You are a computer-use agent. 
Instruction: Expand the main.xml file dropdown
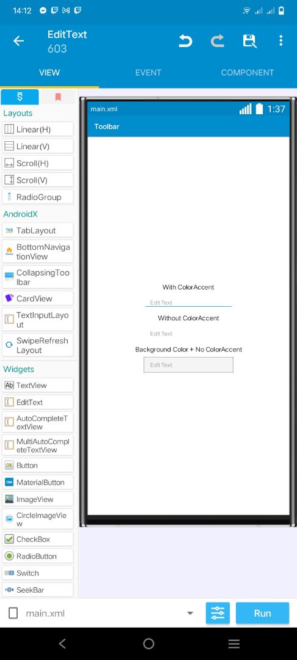click(190, 614)
